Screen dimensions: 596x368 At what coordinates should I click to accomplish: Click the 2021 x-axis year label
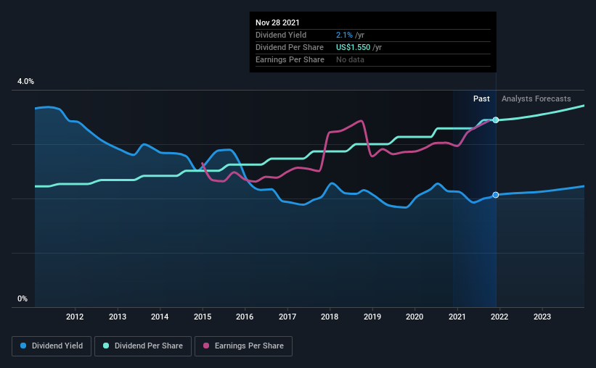457,317
